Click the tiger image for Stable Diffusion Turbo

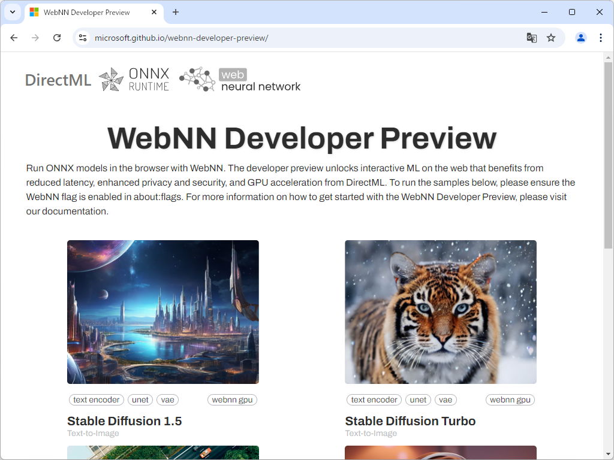point(440,311)
